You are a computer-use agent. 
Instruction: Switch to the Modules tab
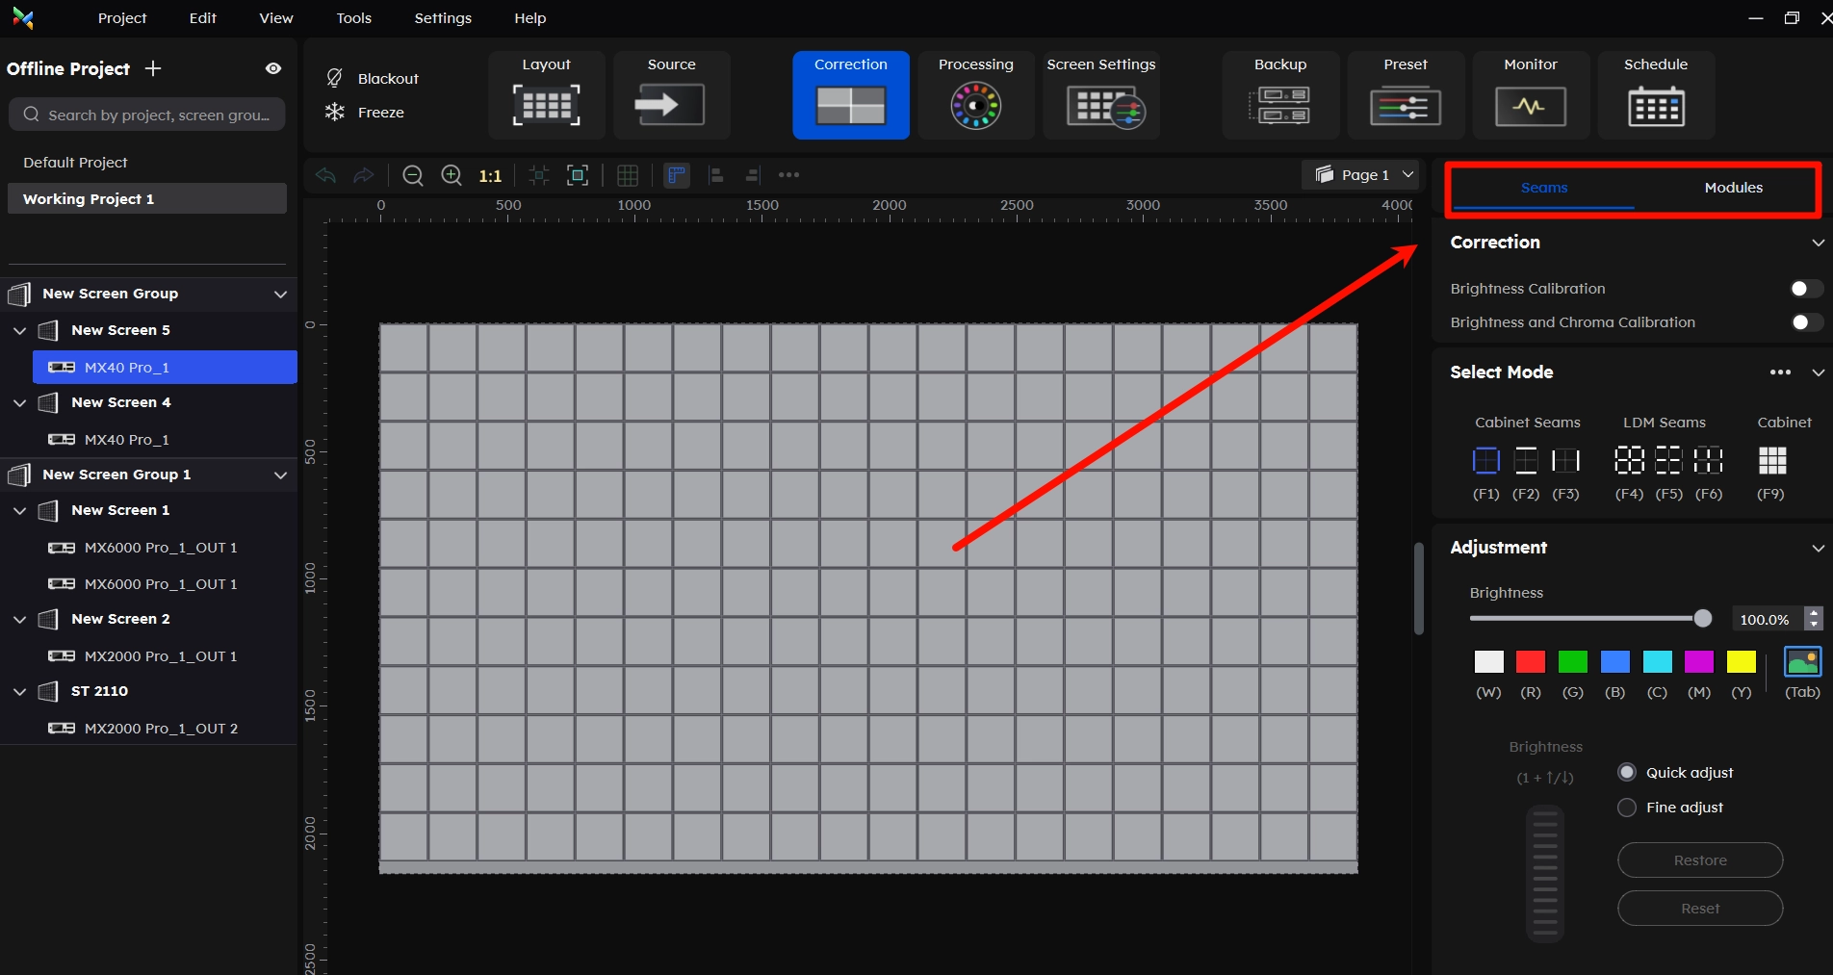[x=1733, y=188]
